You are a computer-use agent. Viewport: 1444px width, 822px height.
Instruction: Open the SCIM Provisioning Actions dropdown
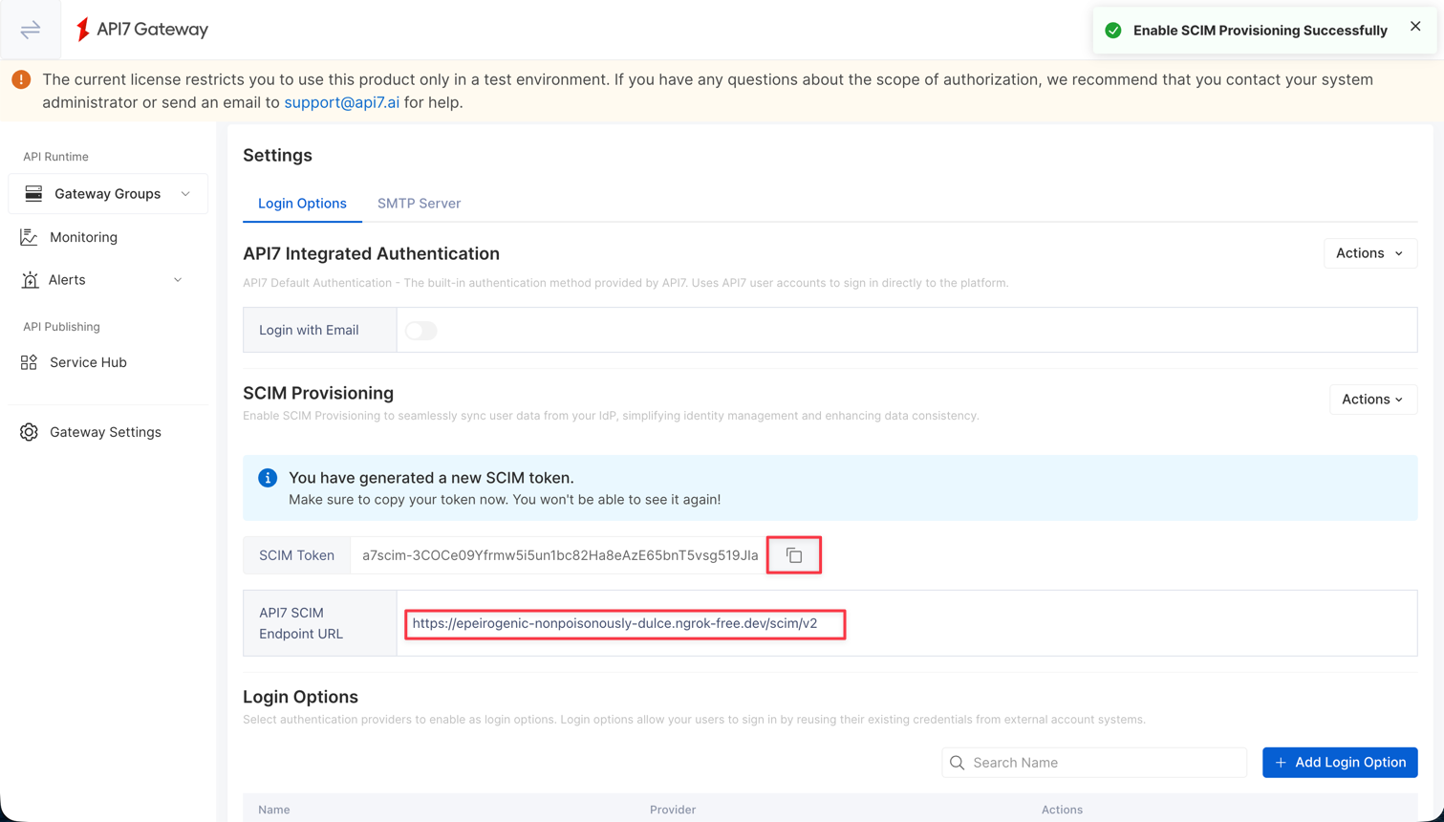(x=1372, y=400)
